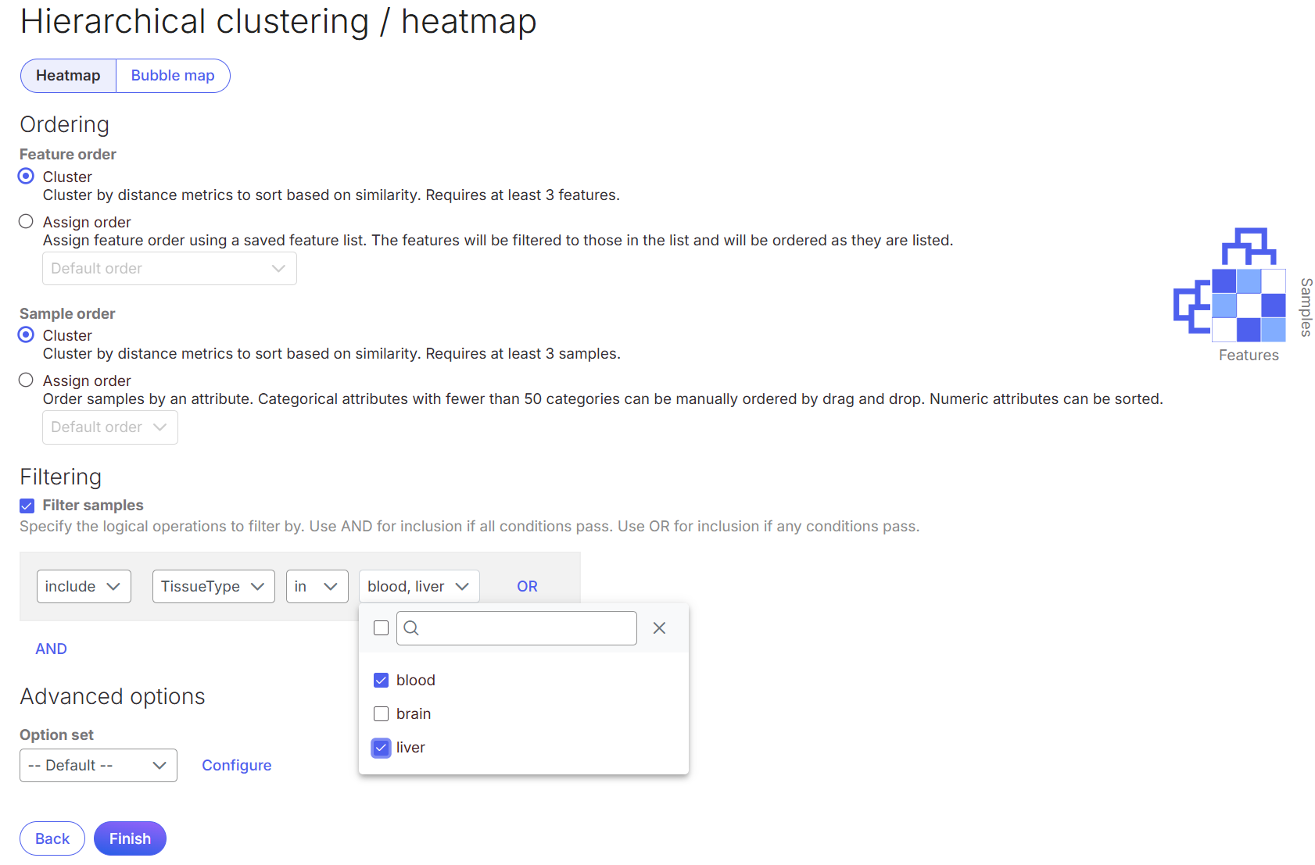Open the include dropdown

tap(83, 587)
